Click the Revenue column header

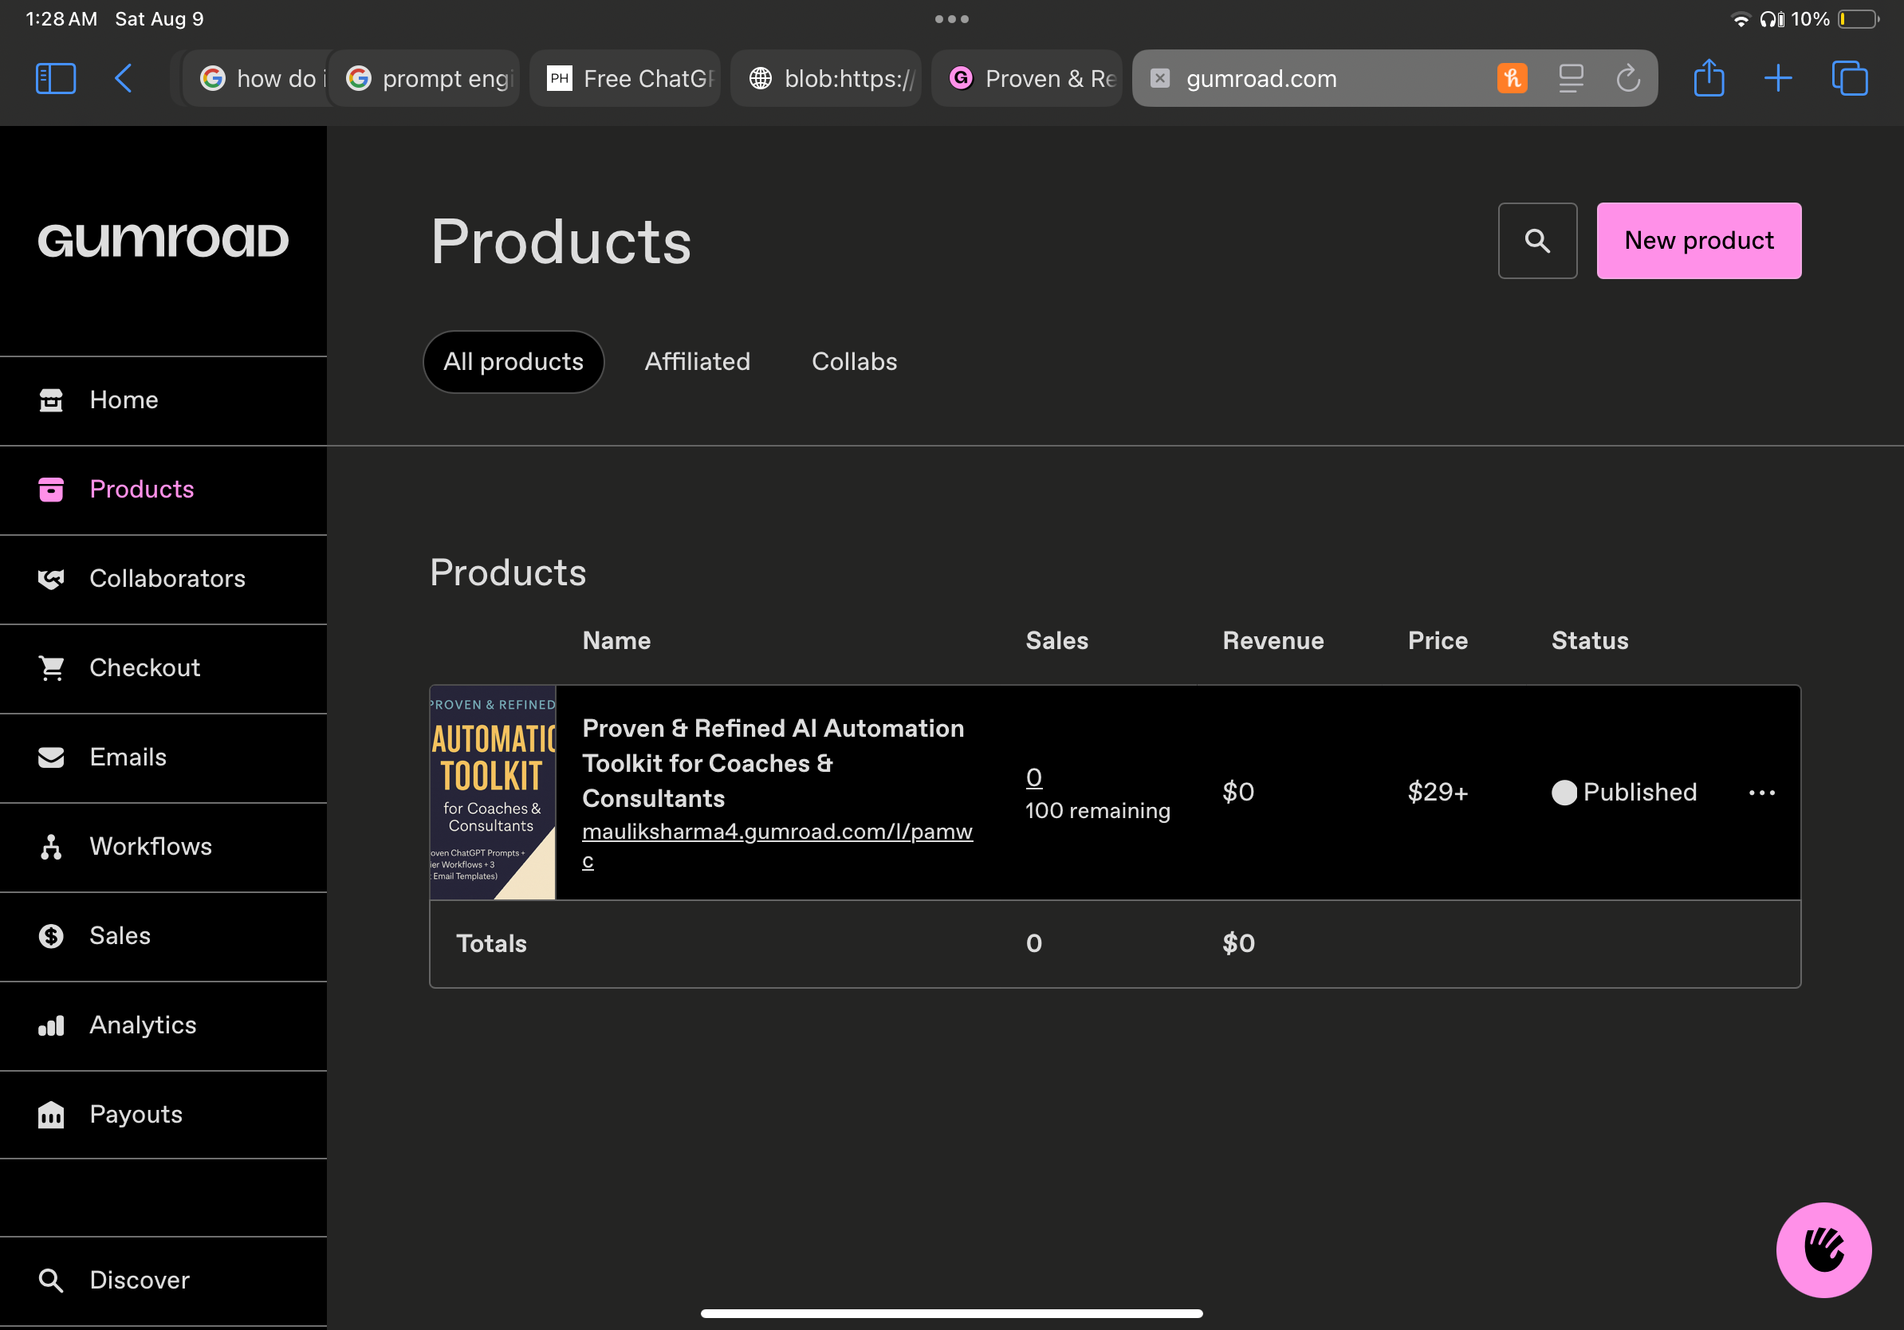point(1273,641)
